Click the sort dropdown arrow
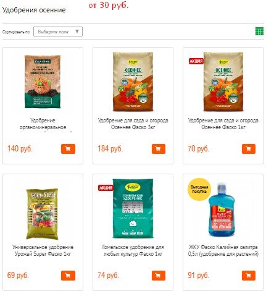Viewport: 274px width, 296px height. click(x=77, y=32)
